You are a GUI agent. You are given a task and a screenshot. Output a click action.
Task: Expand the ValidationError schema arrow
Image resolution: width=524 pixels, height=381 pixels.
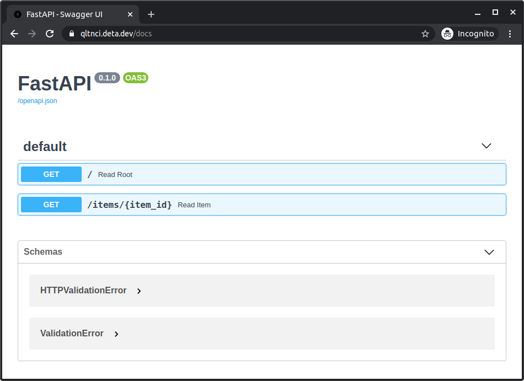[x=116, y=334]
